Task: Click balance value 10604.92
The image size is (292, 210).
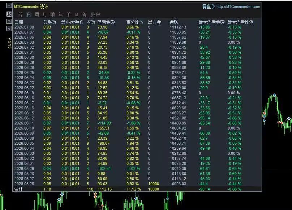Action: pyautogui.click(x=178, y=128)
